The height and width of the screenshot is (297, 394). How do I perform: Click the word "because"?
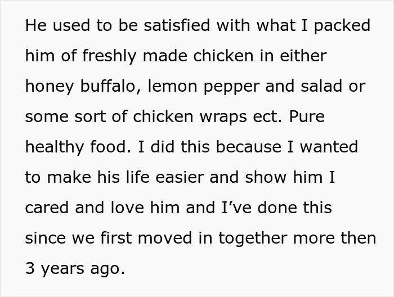249,147
